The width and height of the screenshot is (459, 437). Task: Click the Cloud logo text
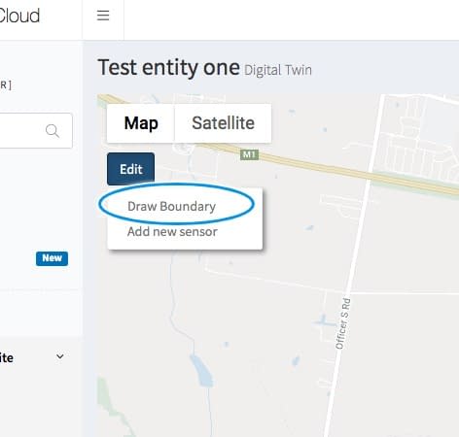click(x=19, y=16)
